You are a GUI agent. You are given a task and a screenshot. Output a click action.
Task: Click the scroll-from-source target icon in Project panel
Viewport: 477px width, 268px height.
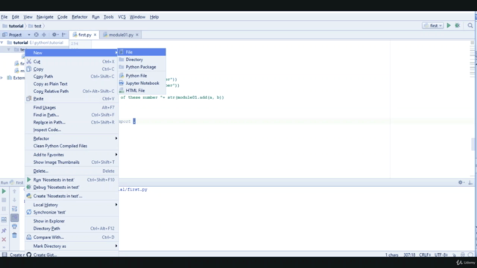point(37,35)
